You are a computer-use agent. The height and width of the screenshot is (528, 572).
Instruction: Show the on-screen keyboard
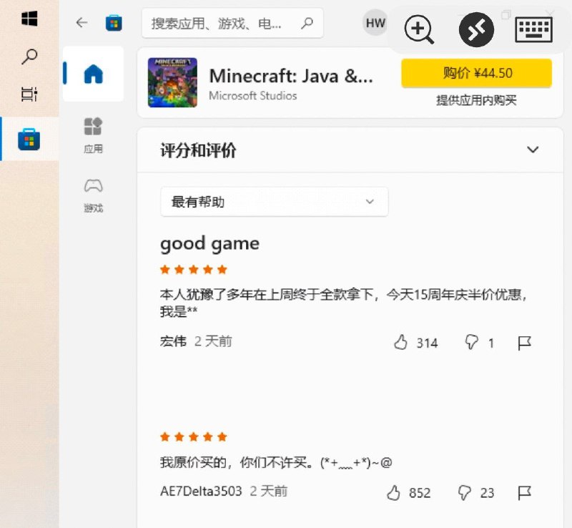533,30
